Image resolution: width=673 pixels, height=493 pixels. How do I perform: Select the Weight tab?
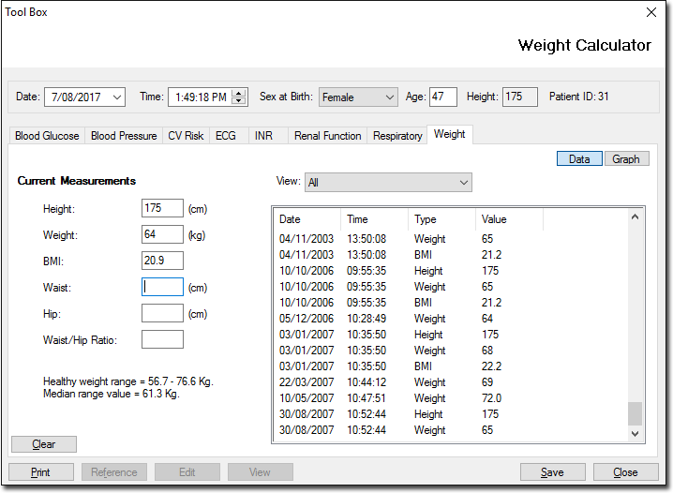click(x=449, y=134)
